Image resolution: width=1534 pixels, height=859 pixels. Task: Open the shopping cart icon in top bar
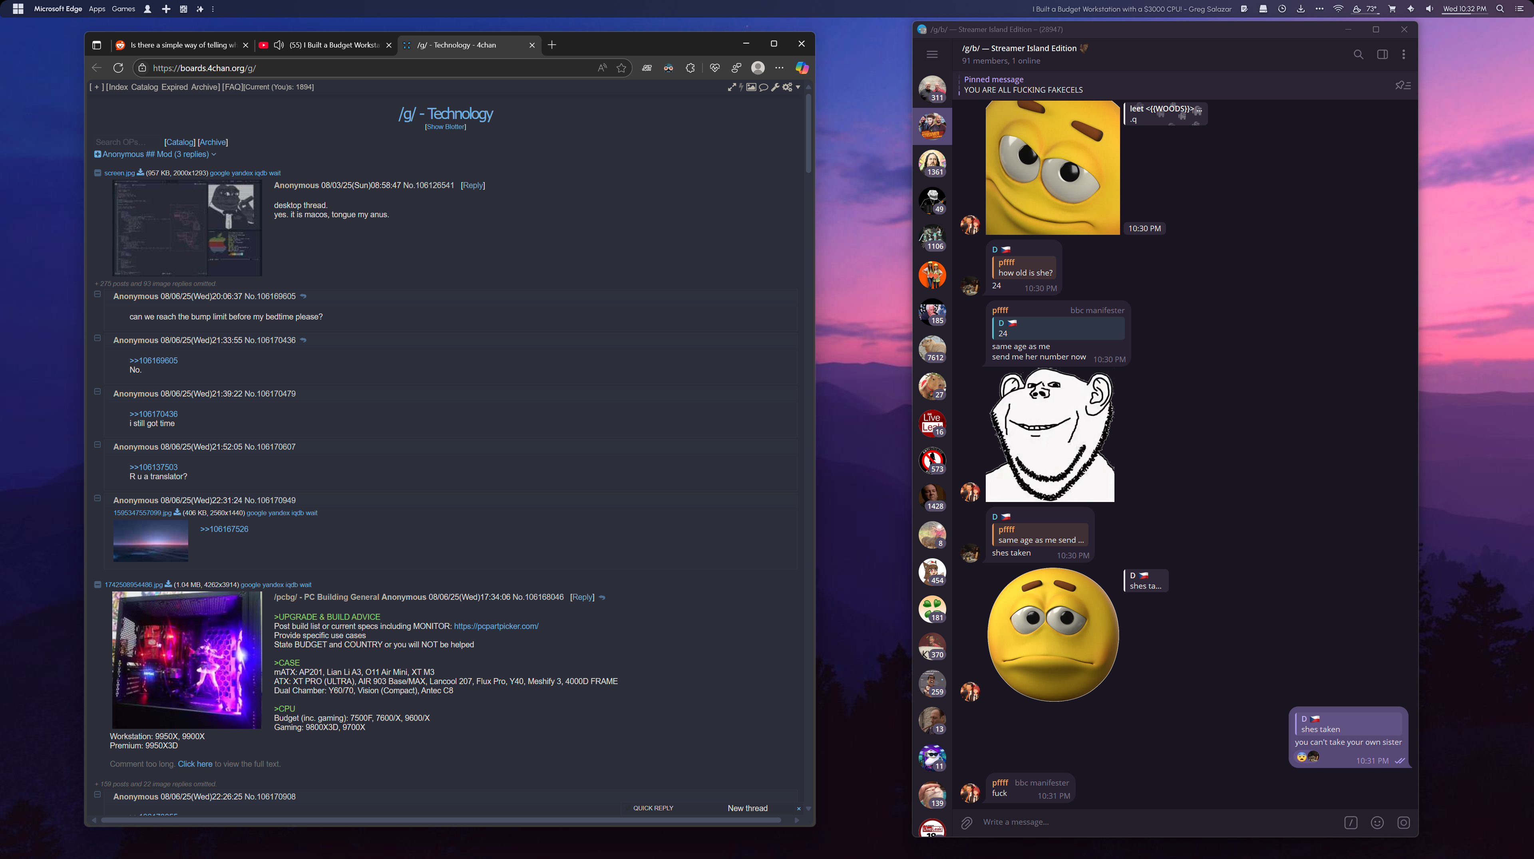coord(1392,9)
